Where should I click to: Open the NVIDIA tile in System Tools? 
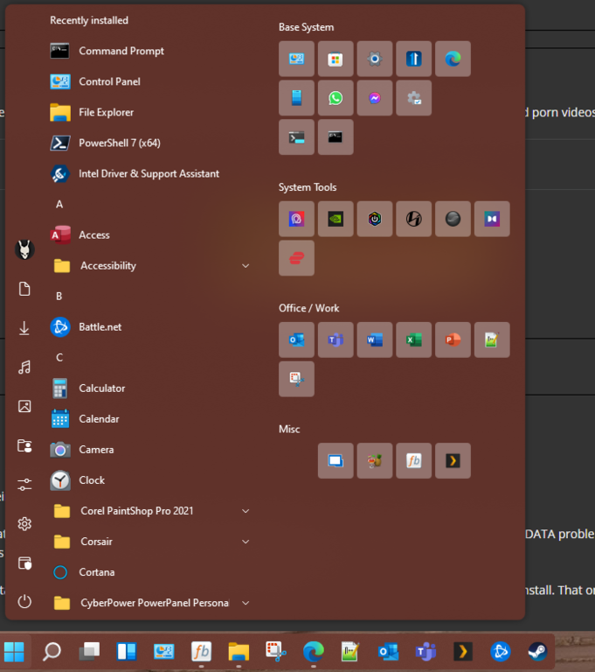[336, 219]
